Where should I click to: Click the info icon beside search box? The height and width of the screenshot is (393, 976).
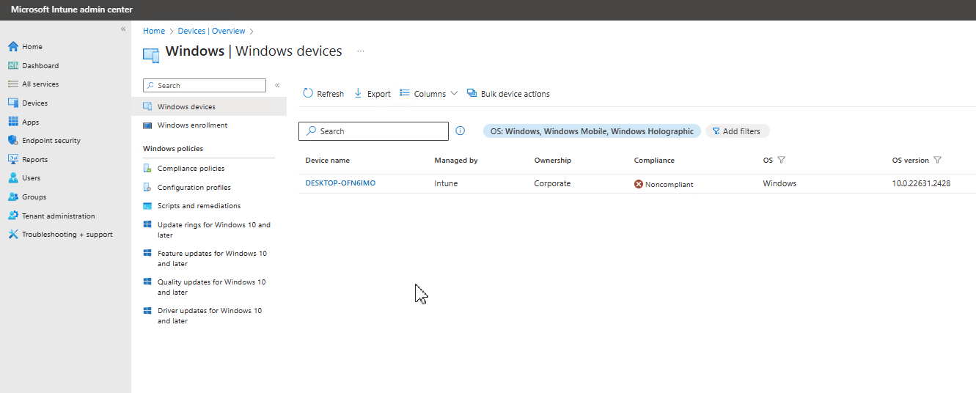tap(461, 131)
